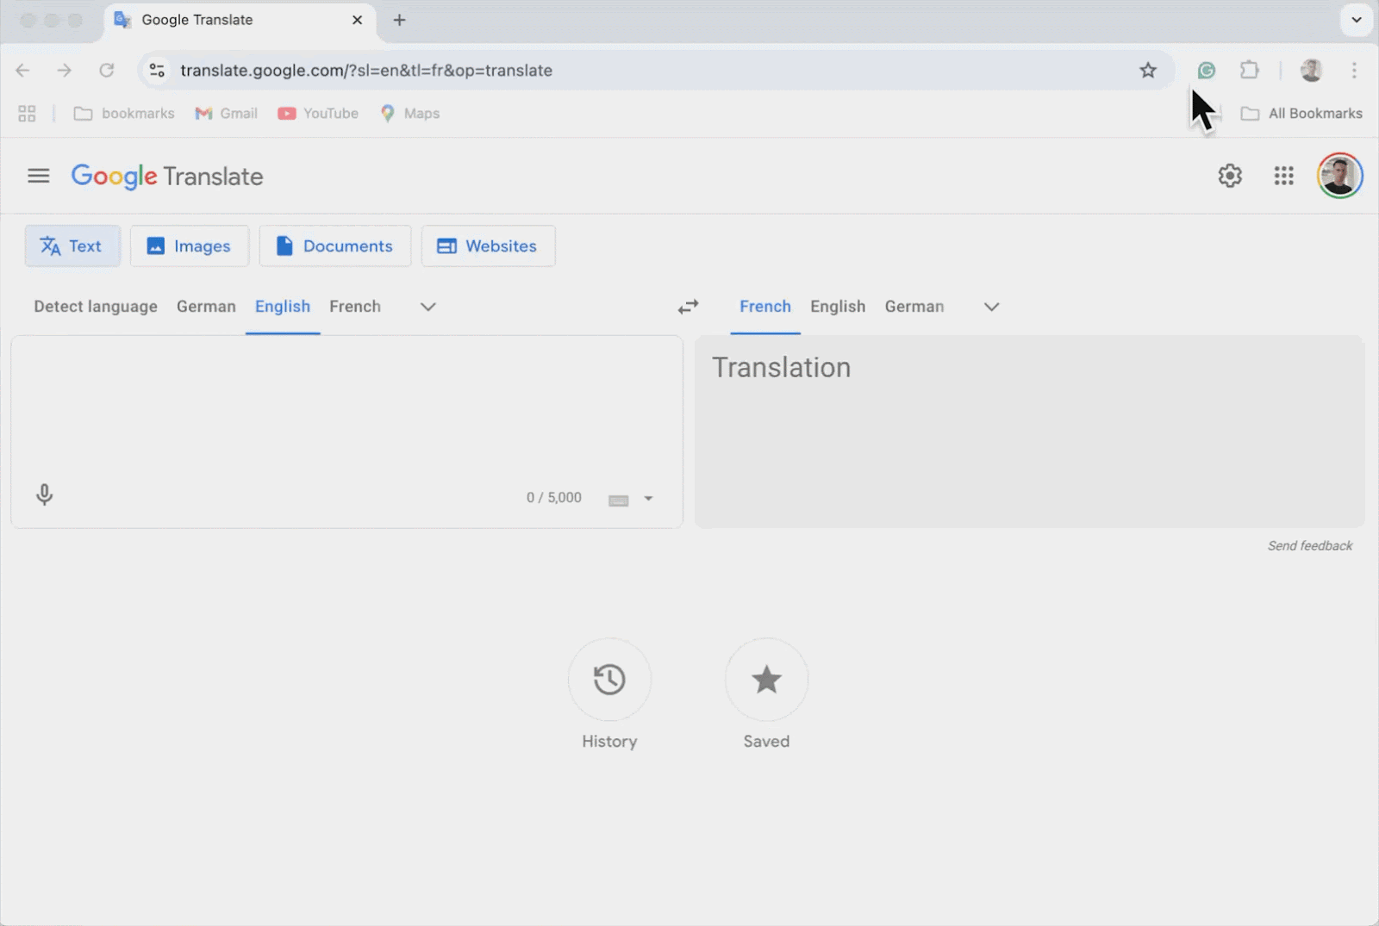This screenshot has height=926, width=1379.
Task: Toggle the on-screen keyboard input tool
Action: pyautogui.click(x=618, y=500)
